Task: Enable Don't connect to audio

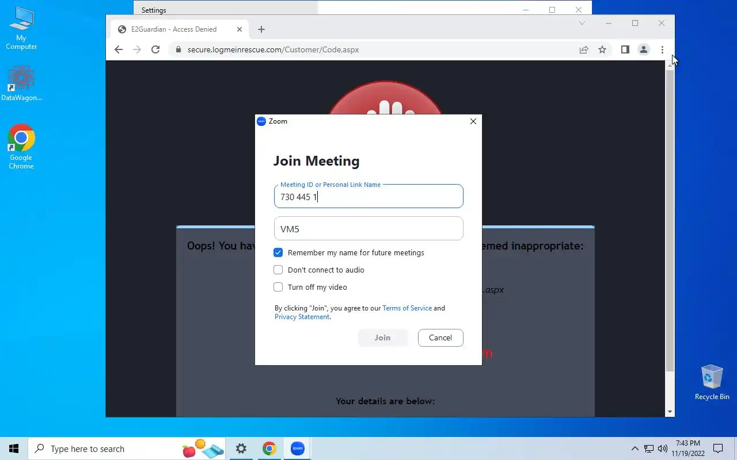Action: 278,270
